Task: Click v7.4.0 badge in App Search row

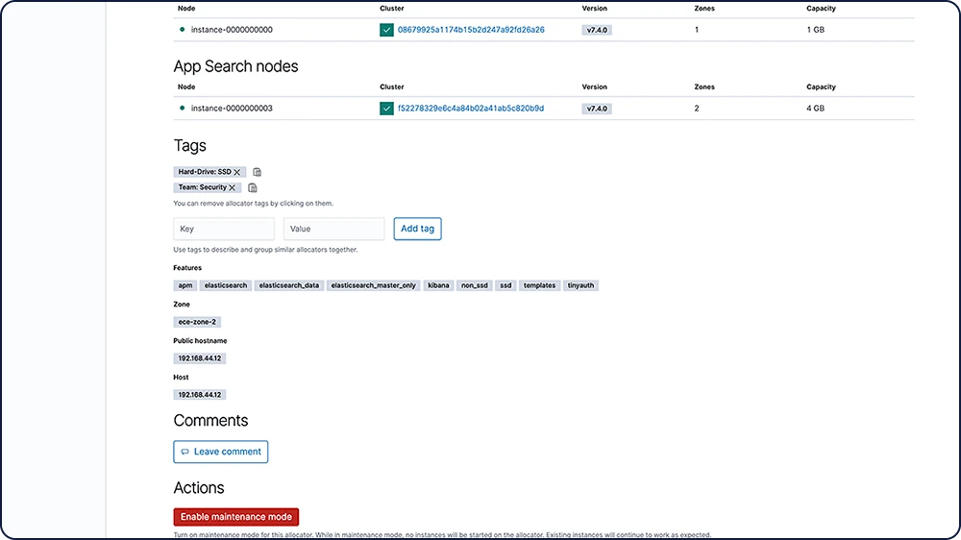Action: (597, 109)
